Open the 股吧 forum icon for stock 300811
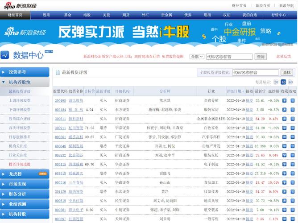 point(293,119)
